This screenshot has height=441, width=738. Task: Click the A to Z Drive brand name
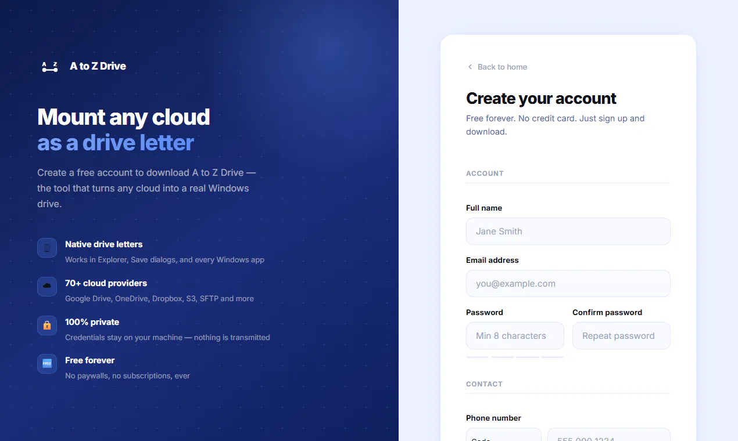coord(98,66)
